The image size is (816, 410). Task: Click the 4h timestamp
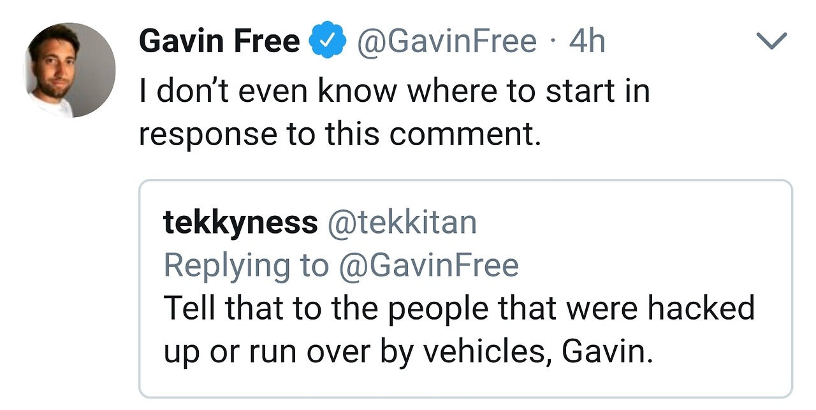(x=586, y=42)
